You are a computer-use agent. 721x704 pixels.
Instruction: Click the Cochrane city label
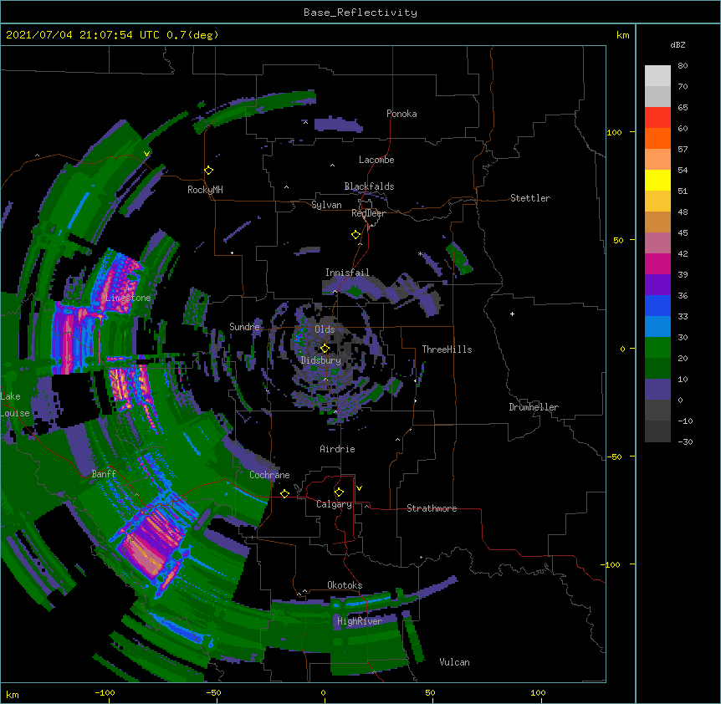tap(269, 475)
